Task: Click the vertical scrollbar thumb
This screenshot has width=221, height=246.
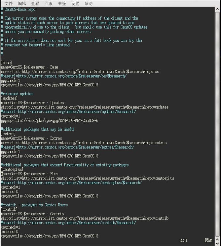Action: pos(217,124)
